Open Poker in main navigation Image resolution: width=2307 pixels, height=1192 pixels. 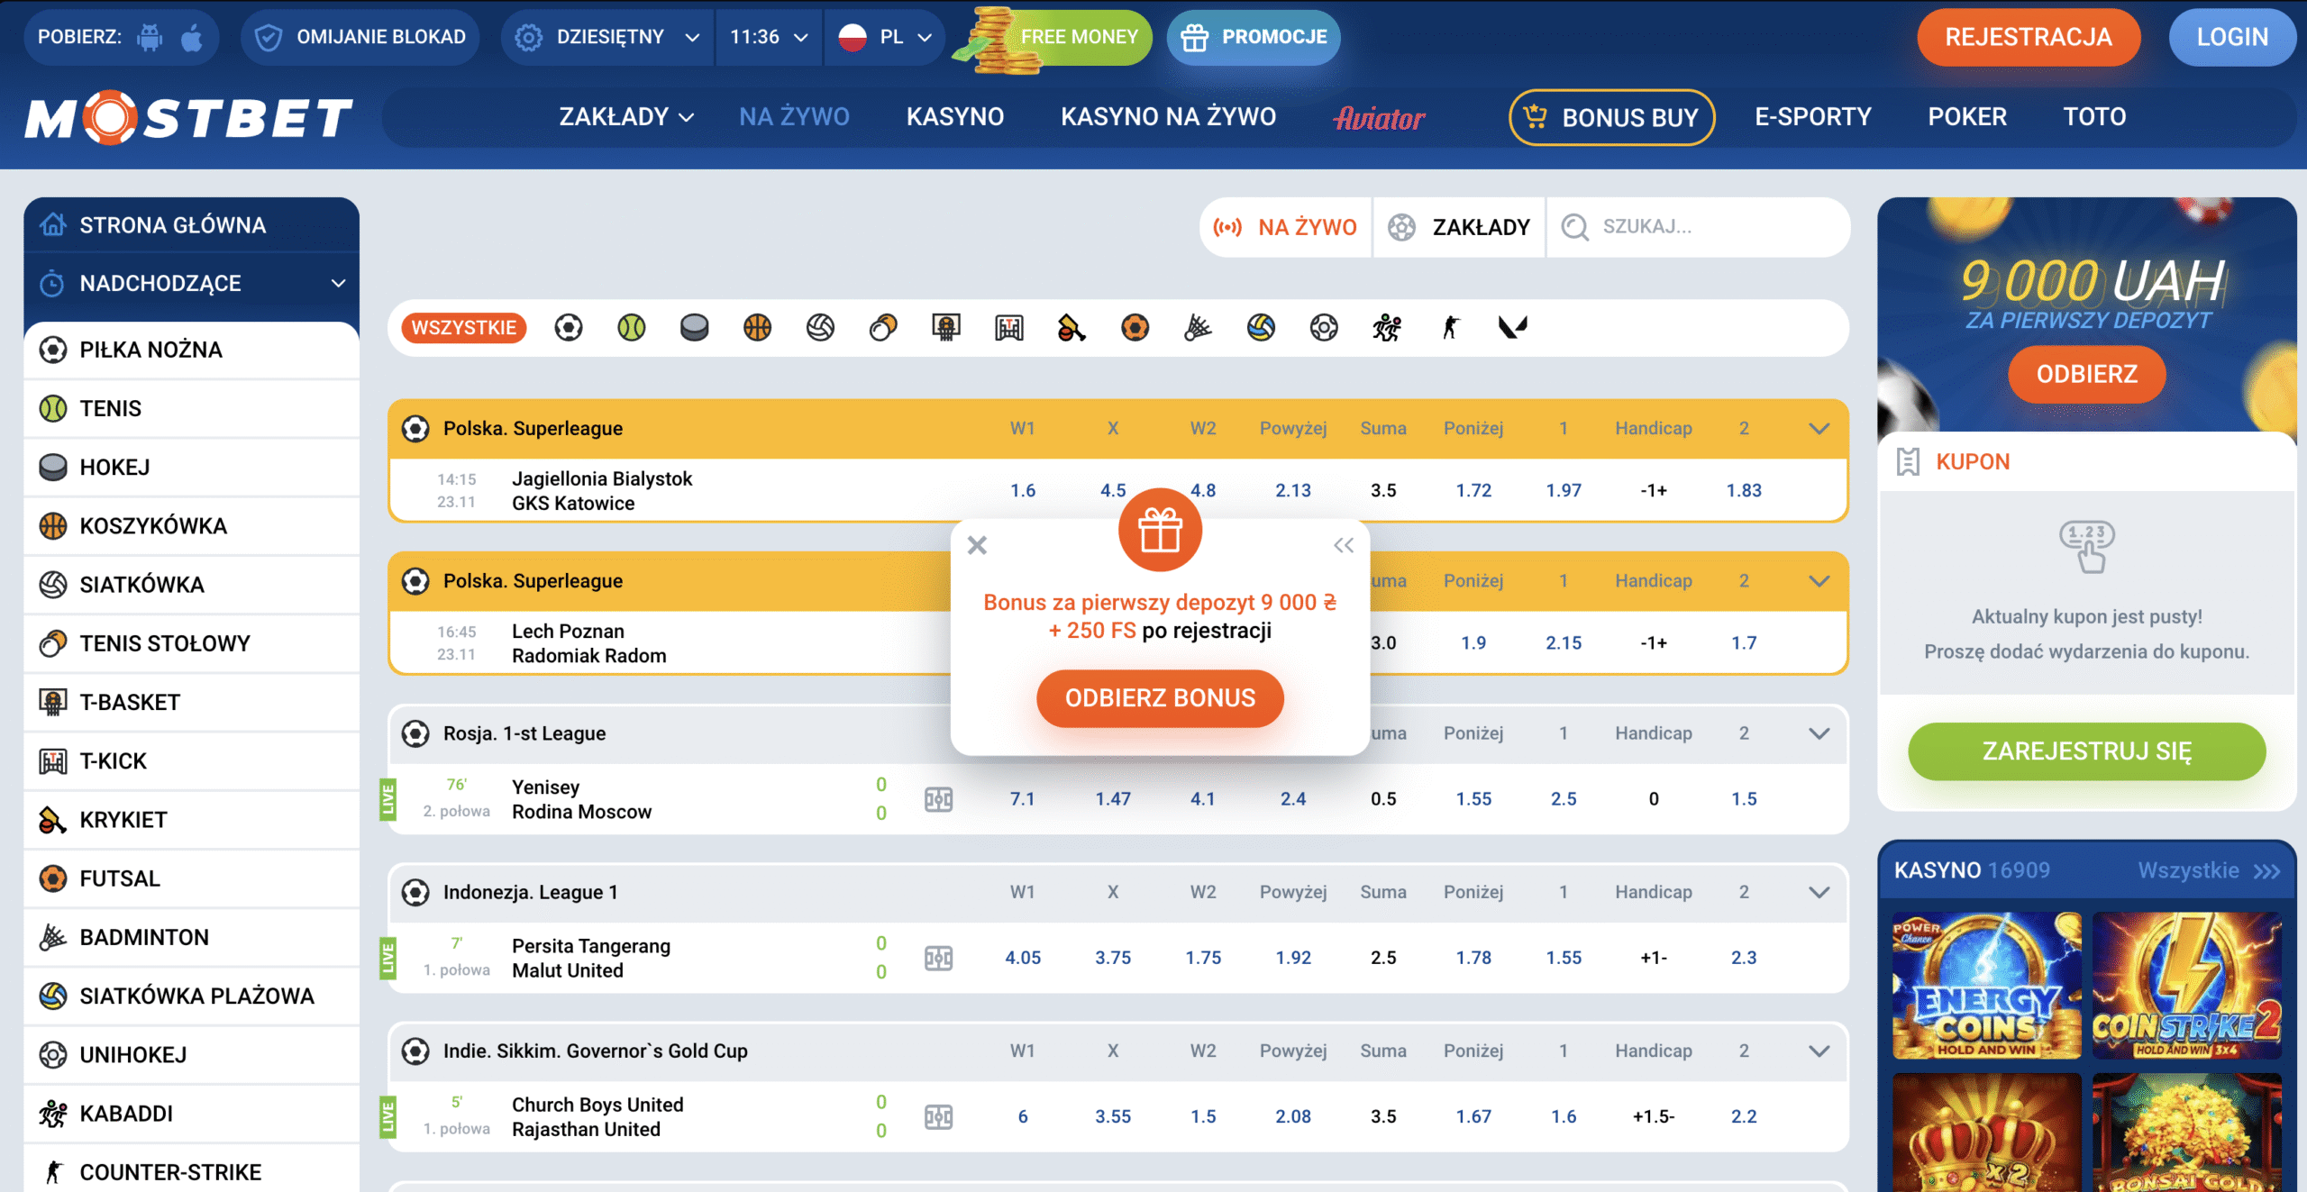coord(1967,117)
